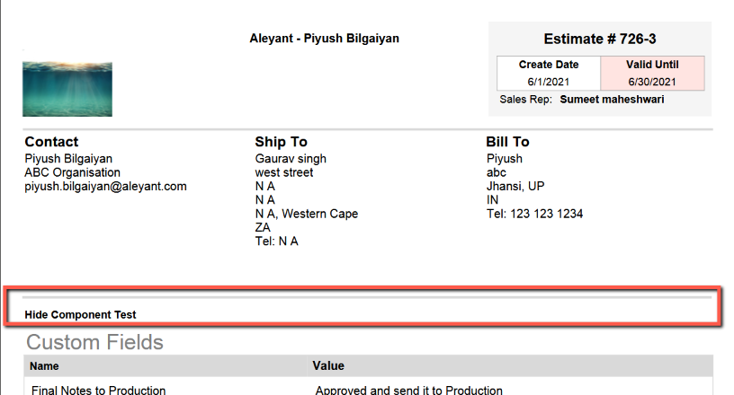Click the Name column header
Image resolution: width=734 pixels, height=395 pixels.
(x=44, y=366)
